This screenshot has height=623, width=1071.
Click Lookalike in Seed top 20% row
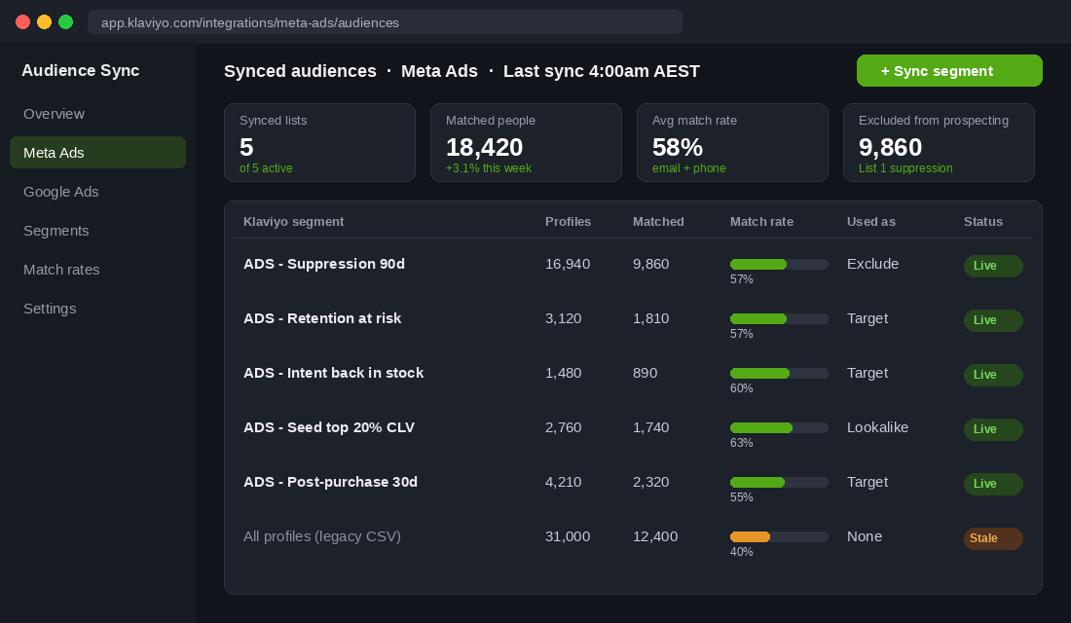877,427
